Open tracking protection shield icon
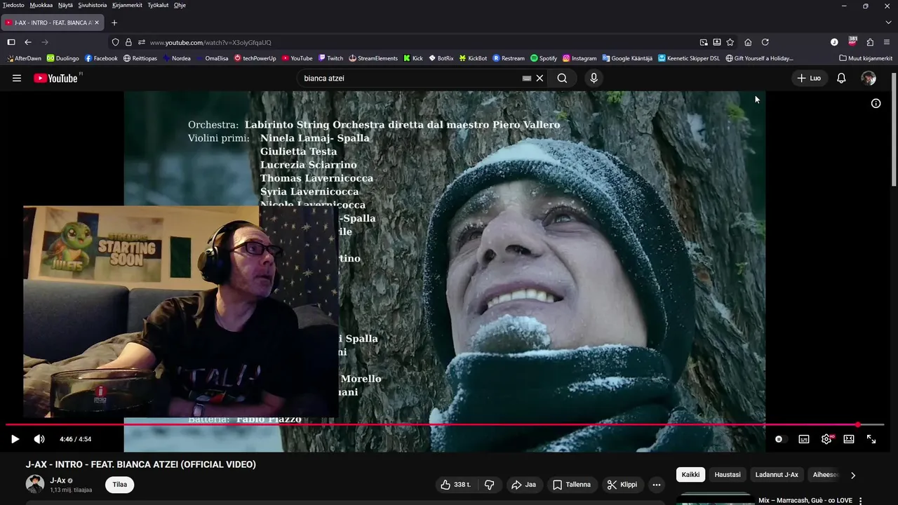The image size is (898, 505). tap(116, 42)
